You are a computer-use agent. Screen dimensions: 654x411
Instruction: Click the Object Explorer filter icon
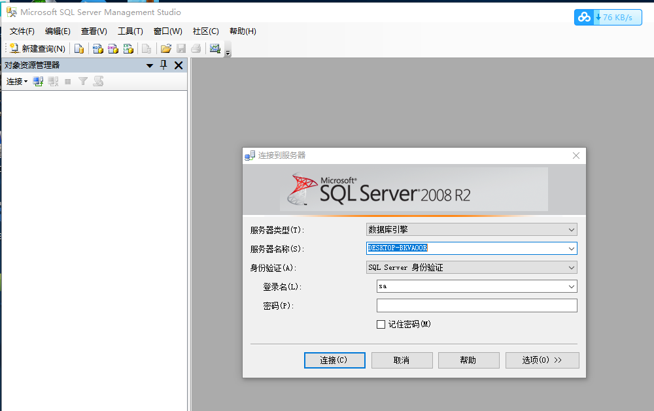(83, 81)
